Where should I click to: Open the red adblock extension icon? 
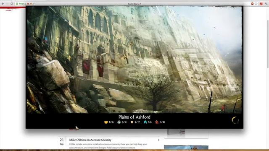[x=252, y=4]
